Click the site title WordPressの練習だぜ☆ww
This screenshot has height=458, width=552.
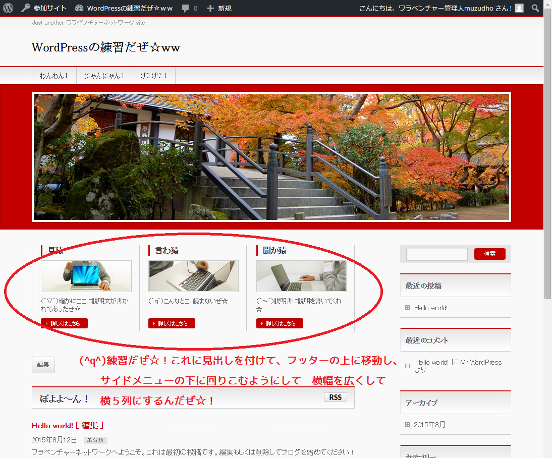[x=106, y=47]
